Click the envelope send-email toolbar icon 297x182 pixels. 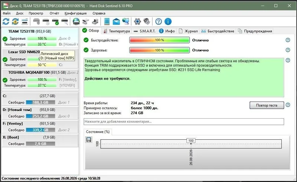[x=116, y=21]
